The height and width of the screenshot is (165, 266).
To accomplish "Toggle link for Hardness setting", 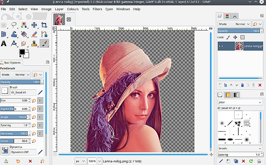I will [40, 133].
